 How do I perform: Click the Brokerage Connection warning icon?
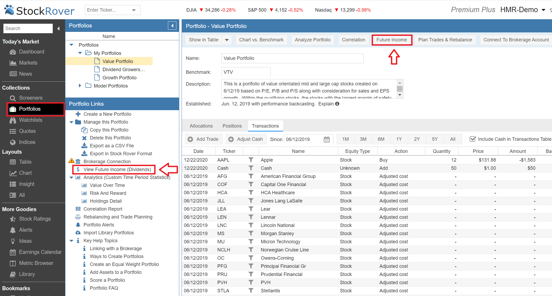[71, 161]
